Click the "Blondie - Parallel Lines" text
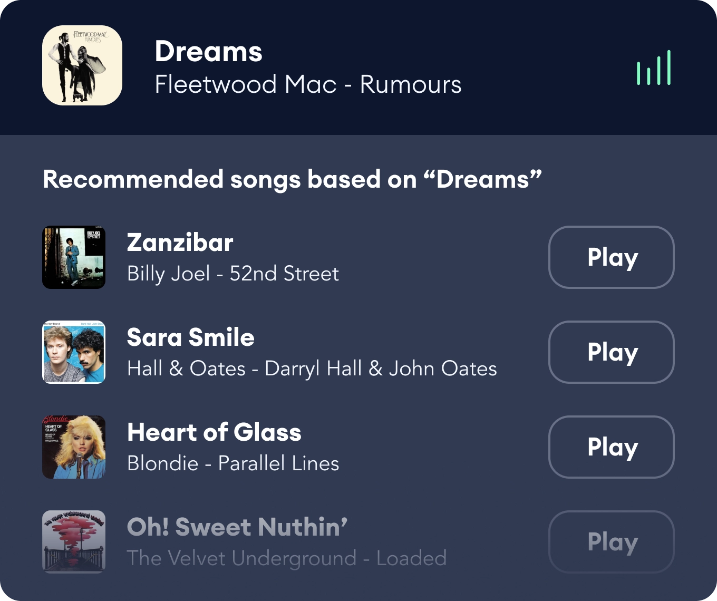Image resolution: width=717 pixels, height=601 pixels. [x=232, y=463]
